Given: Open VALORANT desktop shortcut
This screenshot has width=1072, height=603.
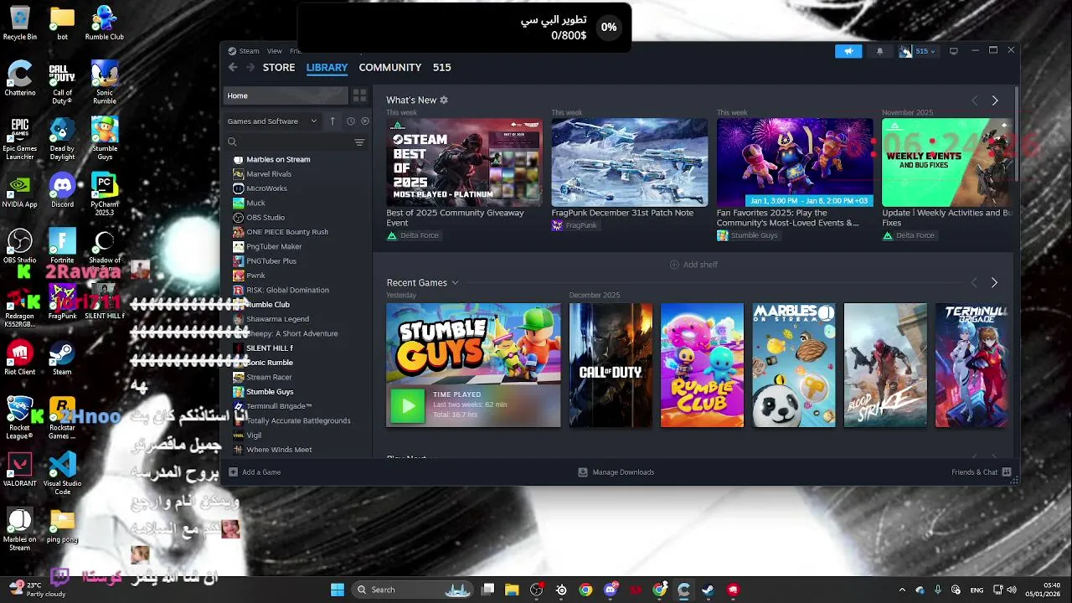Looking at the screenshot, I should tap(20, 470).
